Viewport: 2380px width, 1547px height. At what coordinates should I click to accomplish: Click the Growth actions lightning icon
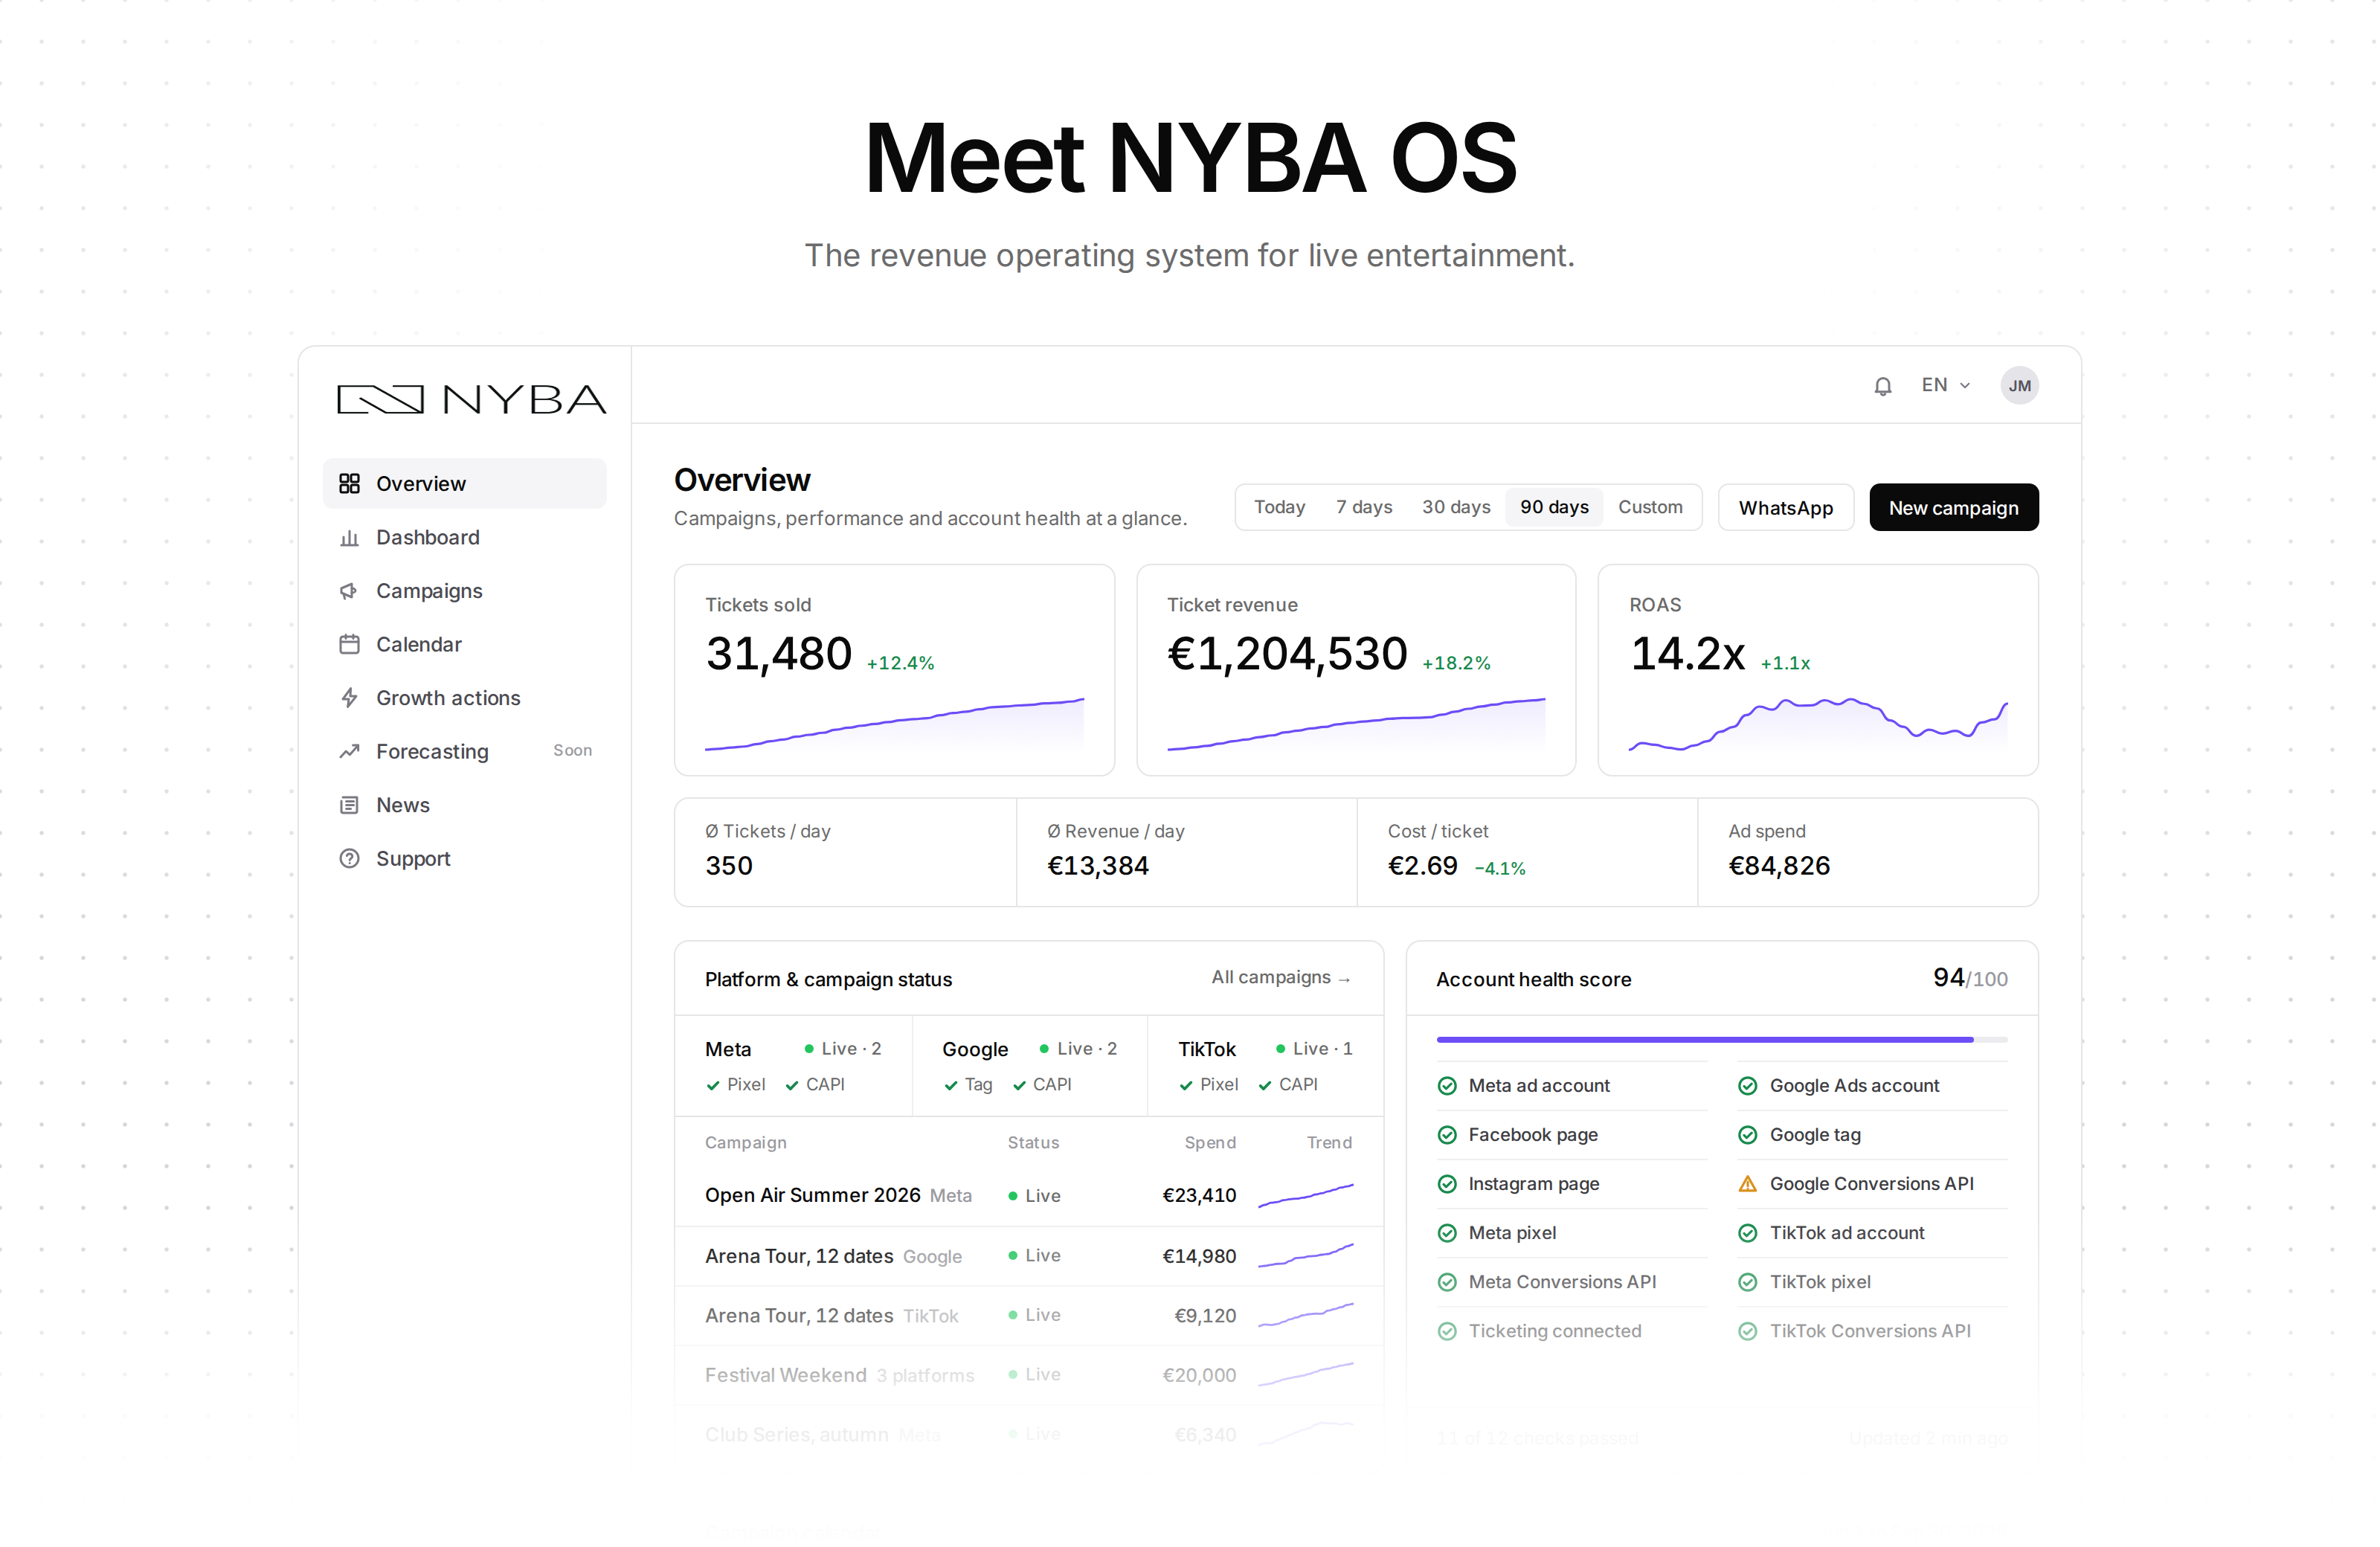(349, 698)
